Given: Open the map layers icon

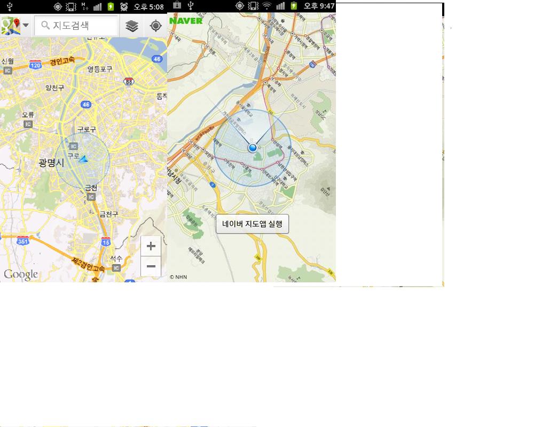Looking at the screenshot, I should tap(132, 26).
